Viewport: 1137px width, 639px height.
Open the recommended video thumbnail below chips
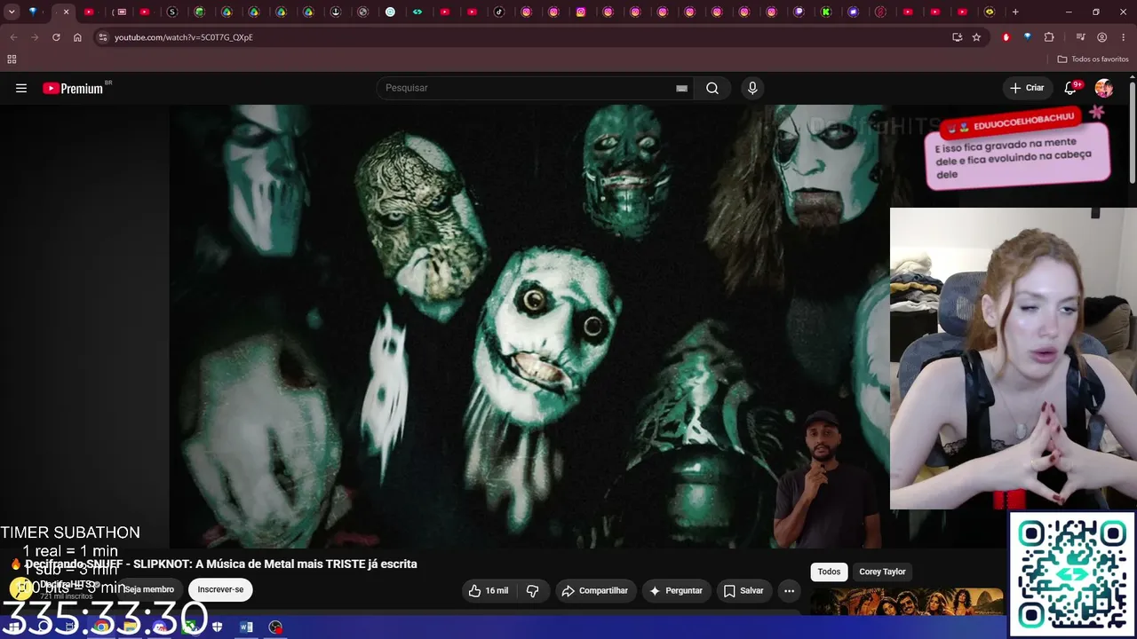tap(906, 601)
